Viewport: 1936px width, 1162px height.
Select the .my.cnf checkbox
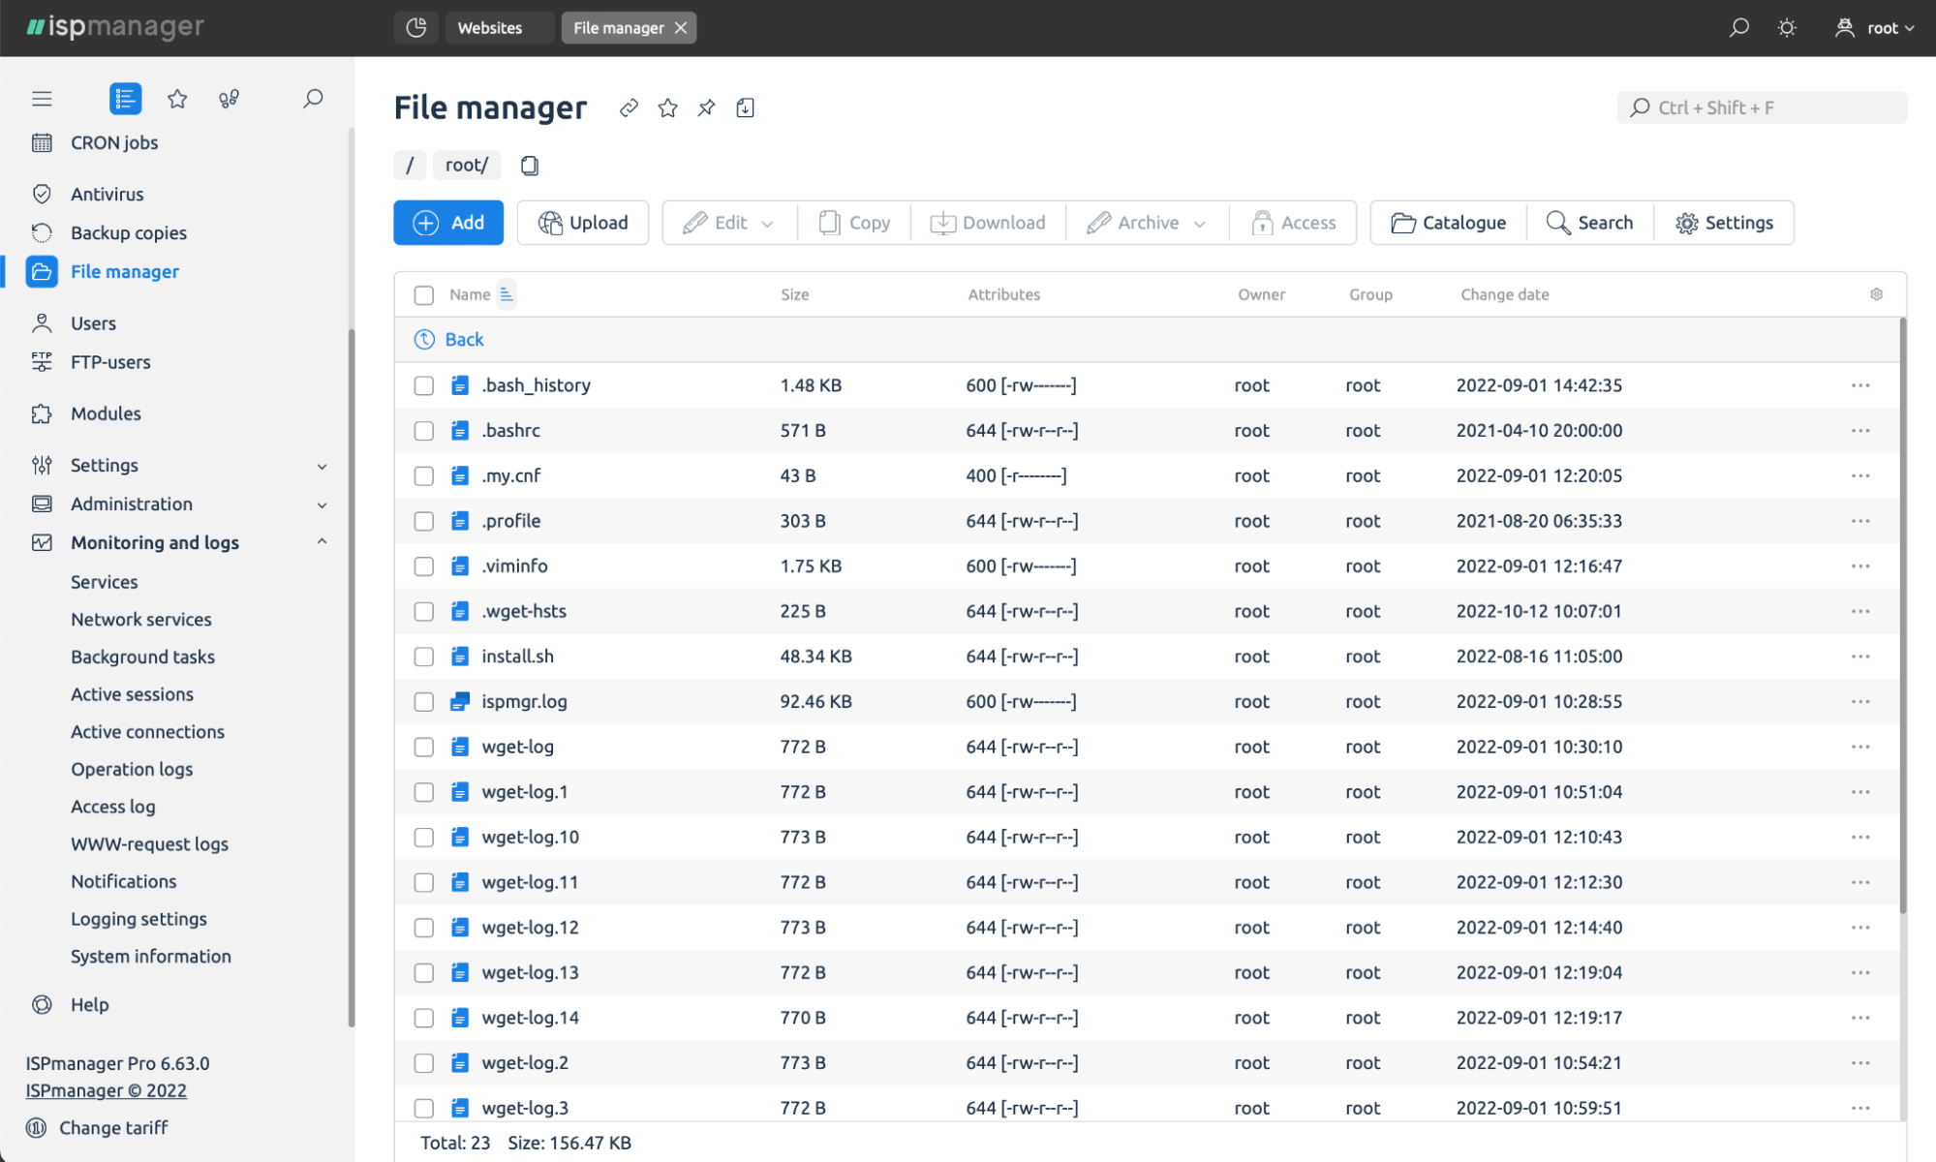point(424,475)
